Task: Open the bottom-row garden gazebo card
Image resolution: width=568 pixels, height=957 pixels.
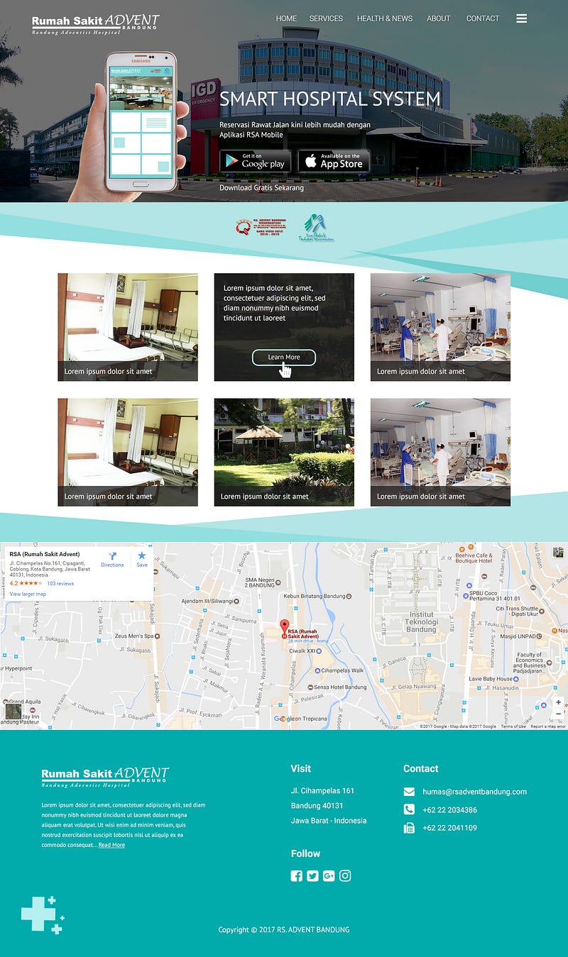Action: [284, 452]
